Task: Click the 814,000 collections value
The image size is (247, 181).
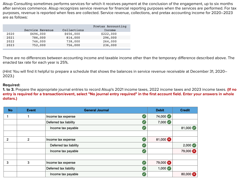Action: (x=73, y=38)
